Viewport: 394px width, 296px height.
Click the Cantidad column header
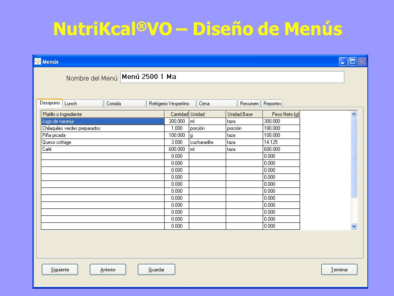[x=176, y=114]
